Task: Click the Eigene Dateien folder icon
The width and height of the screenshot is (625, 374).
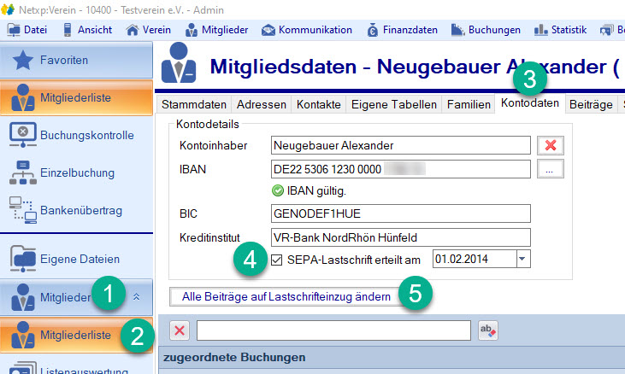Action: (x=23, y=259)
